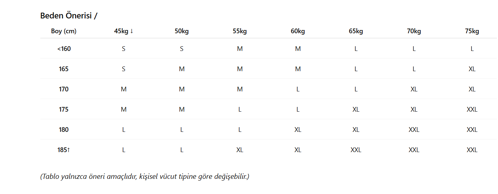This screenshot has width=498, height=194.
Task: Click the 60kg column header
Action: pyautogui.click(x=298, y=31)
